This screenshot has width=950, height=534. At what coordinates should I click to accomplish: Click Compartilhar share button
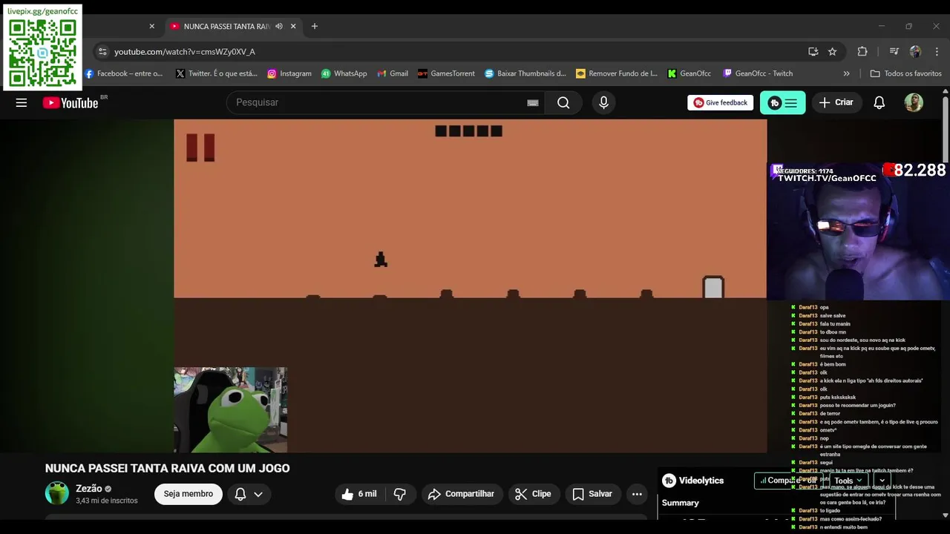pyautogui.click(x=462, y=494)
